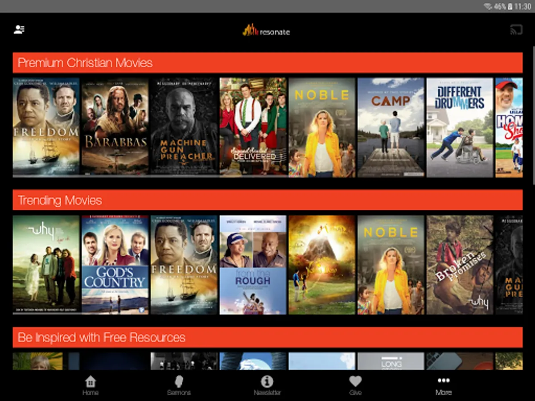Open the user profile icon
Screen dimensions: 535x401
[19, 30]
